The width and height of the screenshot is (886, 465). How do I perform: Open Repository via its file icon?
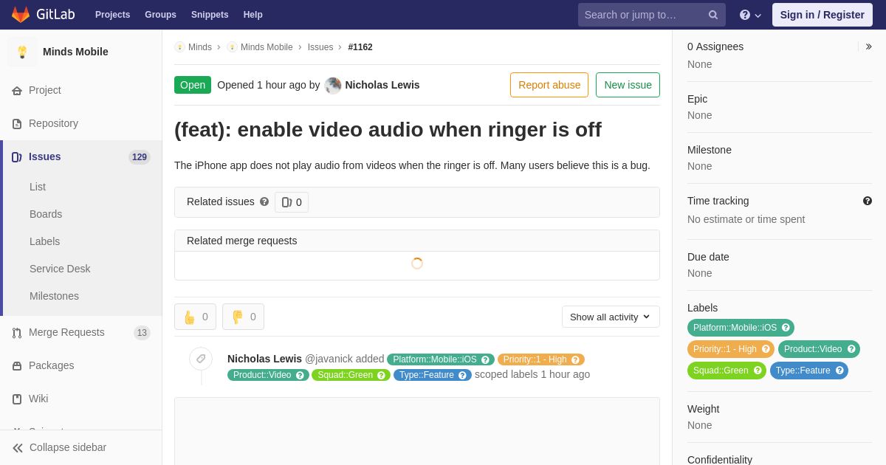[17, 124]
